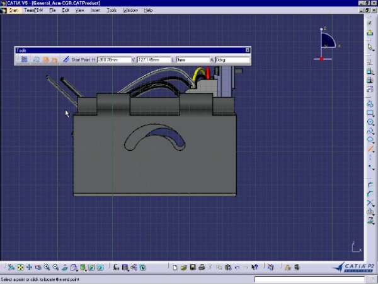Image resolution: width=378 pixels, height=284 pixels.
Task: Open the Tools menu in menu bar
Action: 112,10
